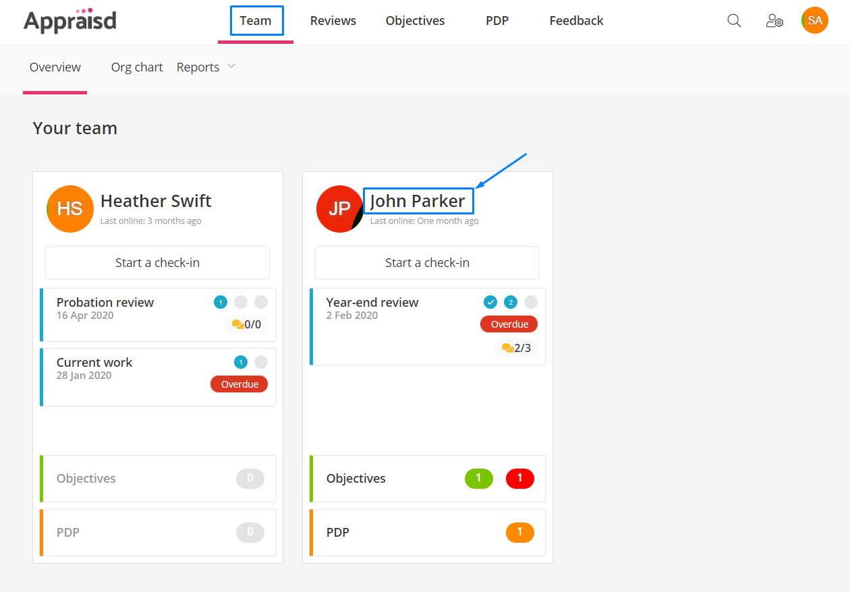
Task: Click the checkmark step on Year-end review
Action: 490,302
